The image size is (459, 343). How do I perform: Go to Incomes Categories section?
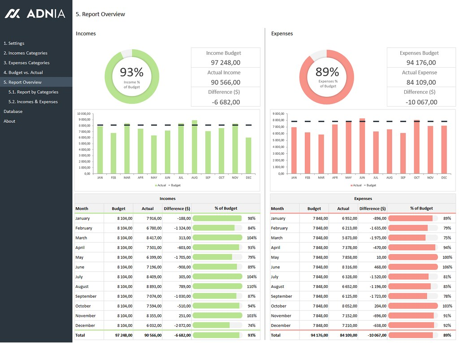pos(25,53)
